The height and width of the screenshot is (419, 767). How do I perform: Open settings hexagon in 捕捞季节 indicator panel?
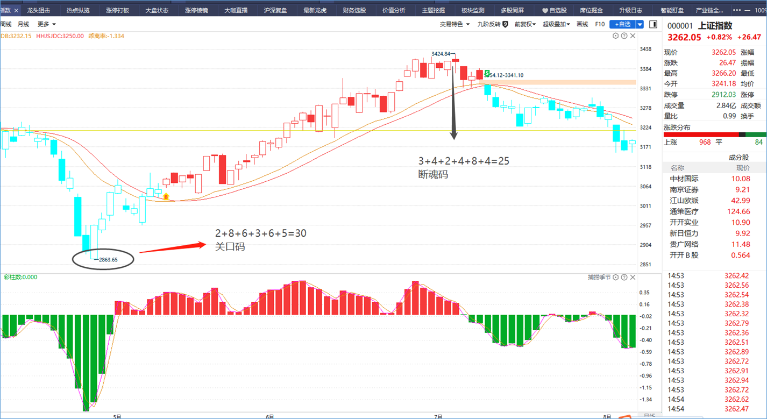615,277
